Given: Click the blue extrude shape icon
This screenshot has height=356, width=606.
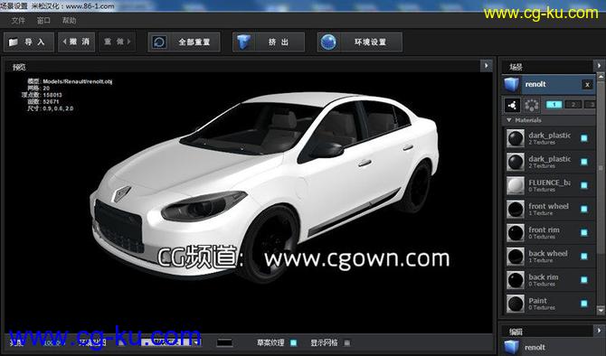Looking at the screenshot, I should click(x=243, y=42).
